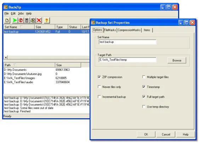Image resolution: width=199 pixels, height=143 pixels.
Task: Switch to the FileMasks tab
Action: [x=110, y=30]
